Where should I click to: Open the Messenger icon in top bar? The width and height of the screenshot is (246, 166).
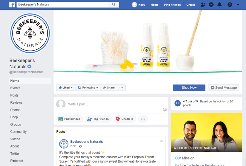click(x=211, y=5)
